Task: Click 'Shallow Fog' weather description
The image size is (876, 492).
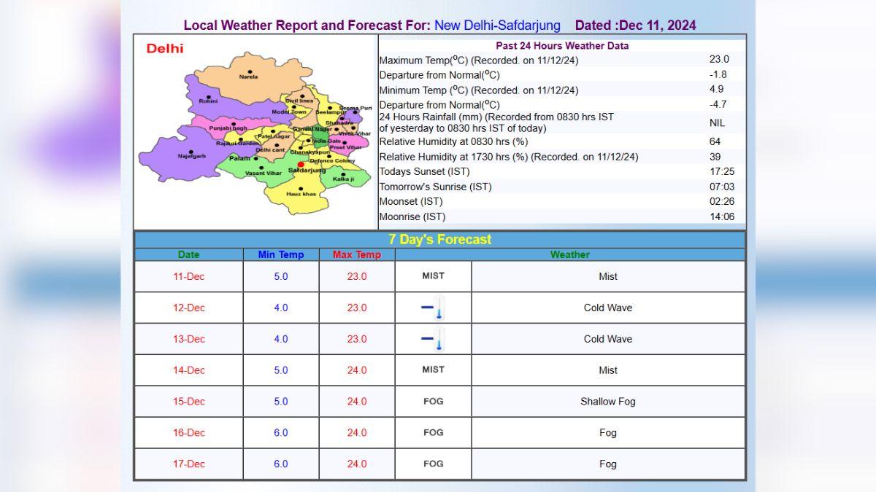Action: (x=608, y=402)
